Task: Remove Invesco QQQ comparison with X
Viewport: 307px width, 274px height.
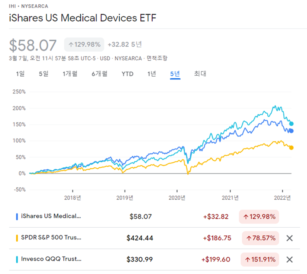Action: [x=290, y=260]
